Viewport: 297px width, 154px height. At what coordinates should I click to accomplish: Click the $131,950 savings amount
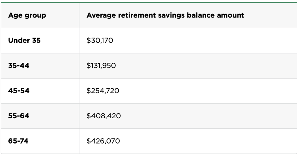101,66
